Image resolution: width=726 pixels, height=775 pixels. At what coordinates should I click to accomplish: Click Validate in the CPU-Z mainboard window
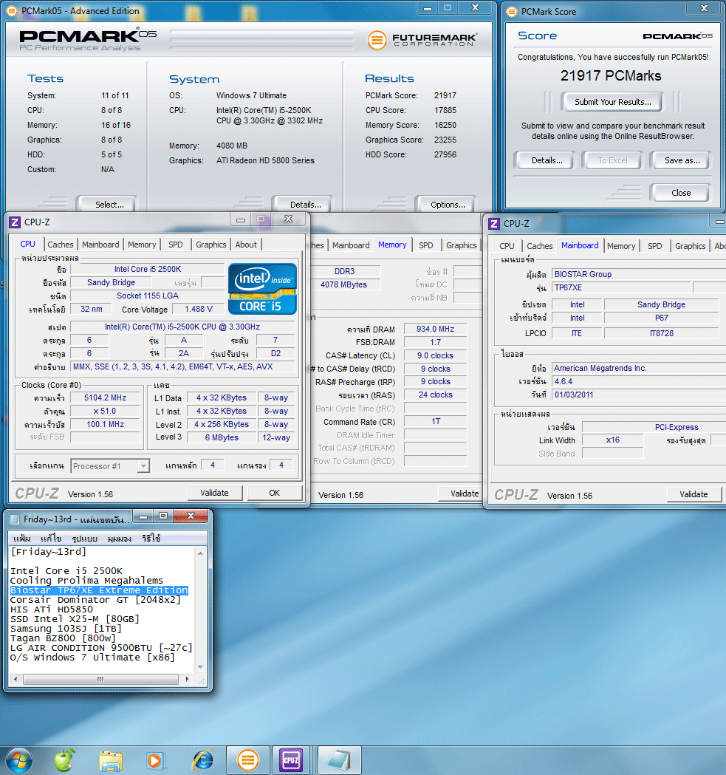coord(694,494)
